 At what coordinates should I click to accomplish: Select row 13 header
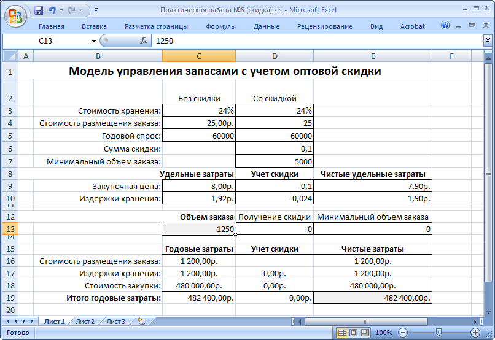pos(10,229)
